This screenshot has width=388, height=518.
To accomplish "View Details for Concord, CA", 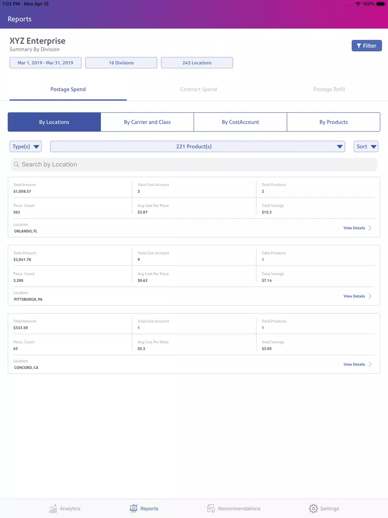I will (x=354, y=364).
